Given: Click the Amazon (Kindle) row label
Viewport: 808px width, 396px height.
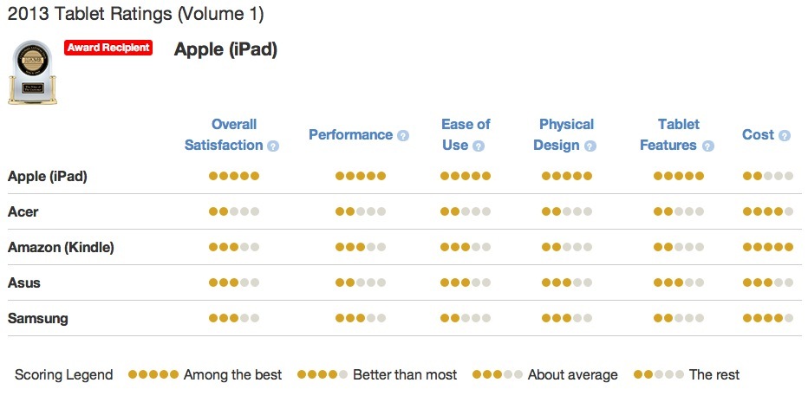Looking at the screenshot, I should (x=61, y=247).
